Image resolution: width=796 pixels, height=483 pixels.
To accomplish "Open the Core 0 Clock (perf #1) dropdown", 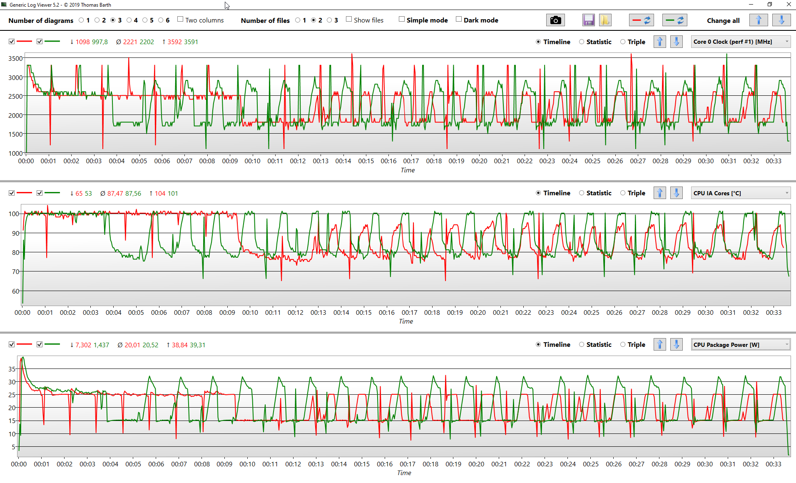I will pyautogui.click(x=740, y=42).
